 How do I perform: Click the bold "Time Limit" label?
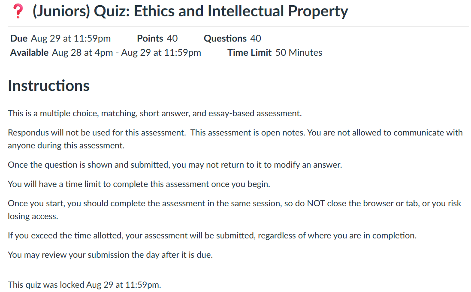click(x=250, y=53)
